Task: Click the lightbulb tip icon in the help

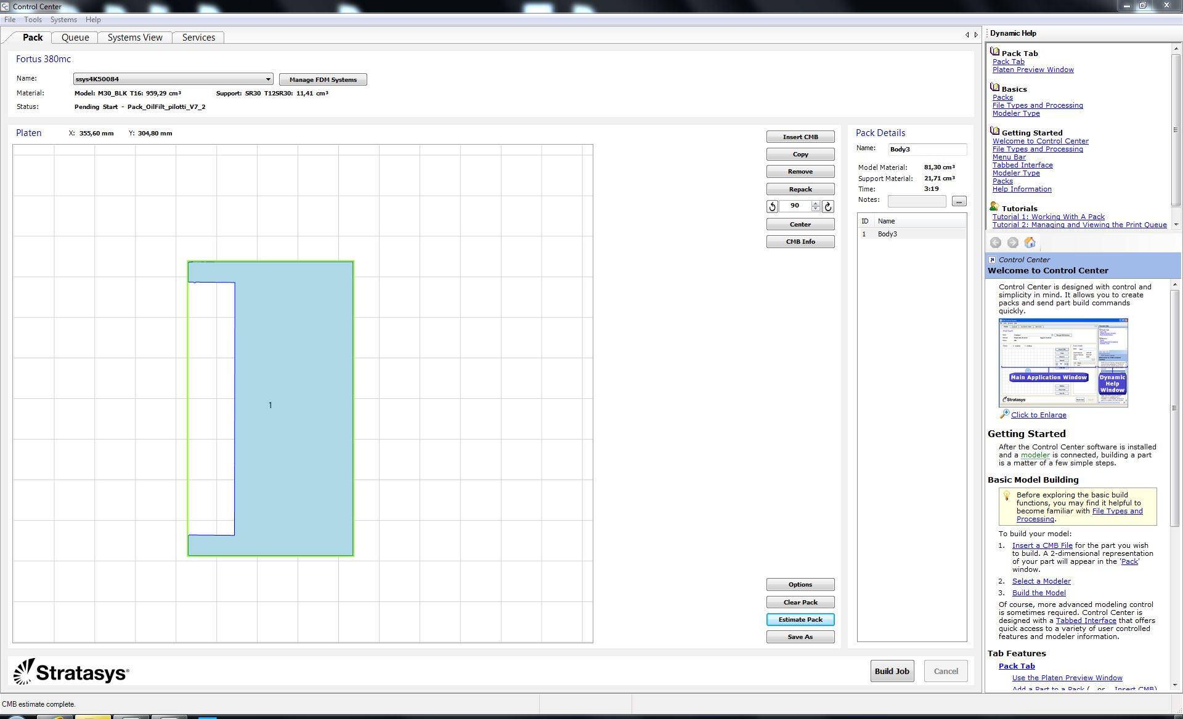Action: click(x=1007, y=495)
